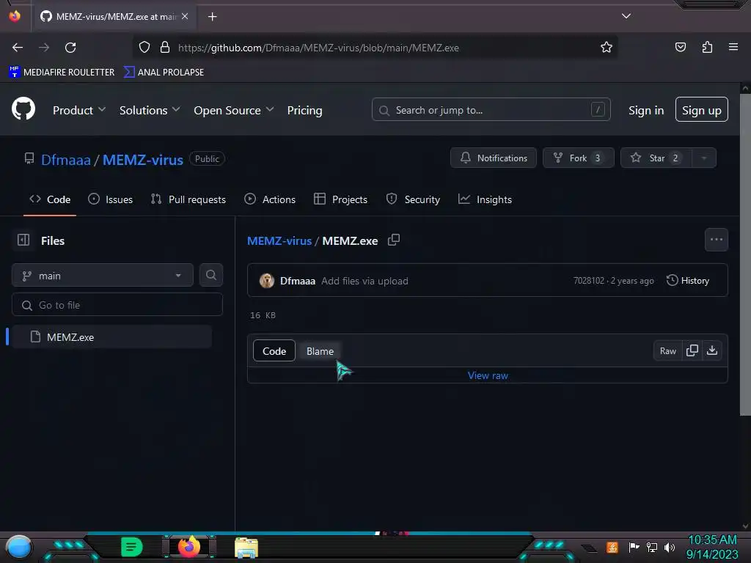
Task: List all tabs with the chevron button
Action: coord(626,16)
